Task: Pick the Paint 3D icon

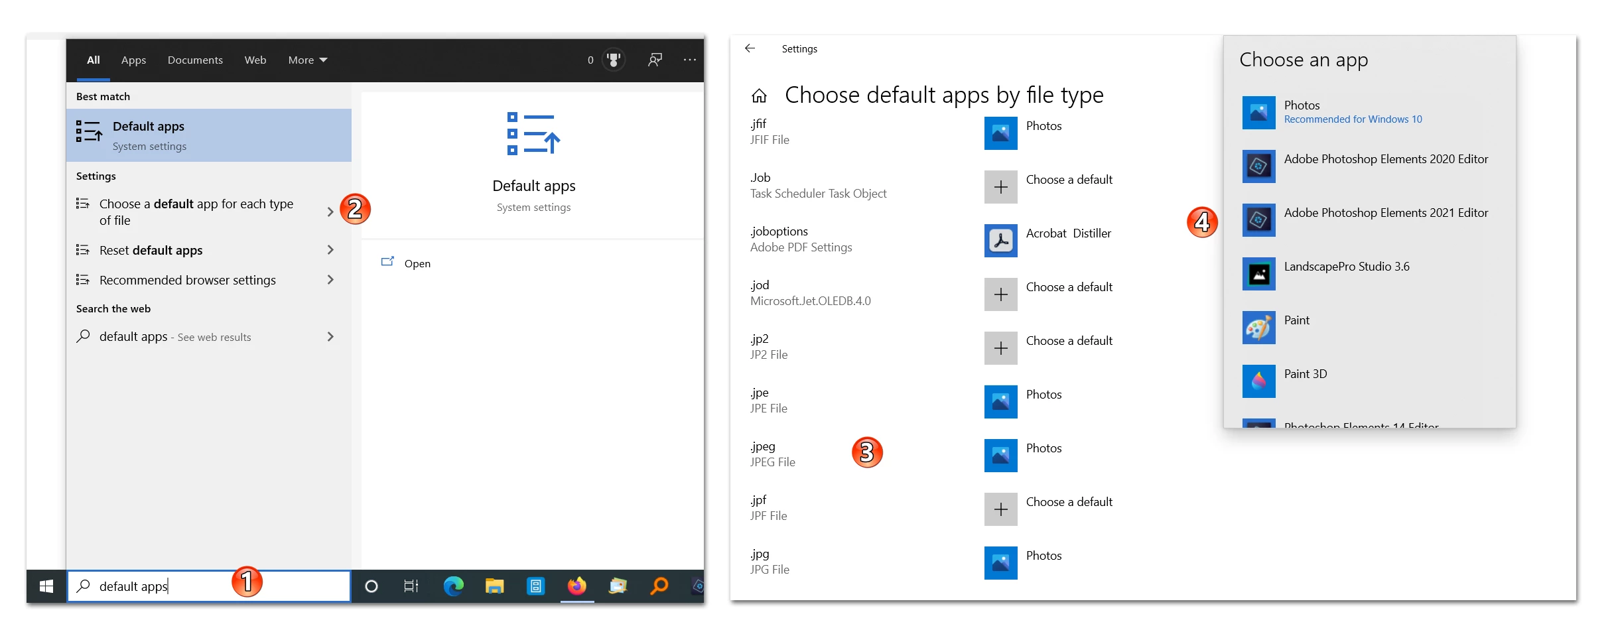Action: pyautogui.click(x=1259, y=381)
